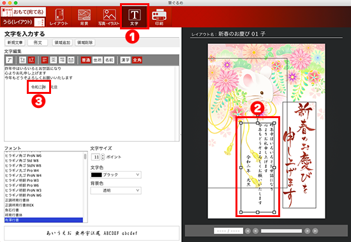Image resolution: width=351 pixels, height=242 pixels.
Task: Click the 例文 sample text button
Action: pyautogui.click(x=38, y=43)
